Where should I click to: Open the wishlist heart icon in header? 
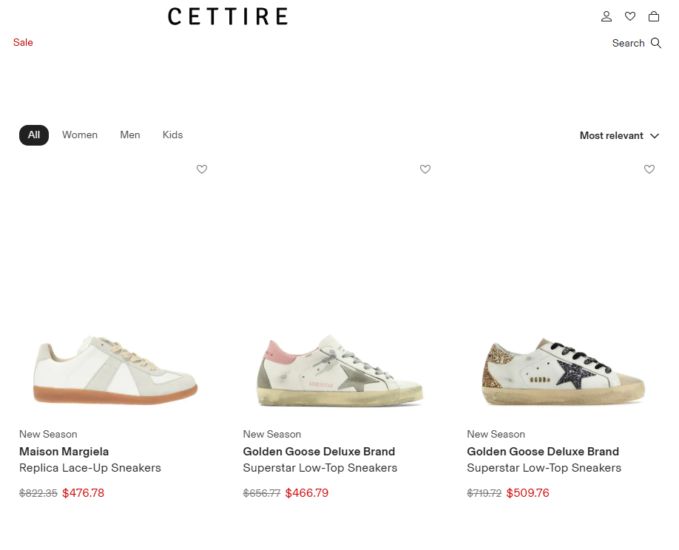point(630,16)
